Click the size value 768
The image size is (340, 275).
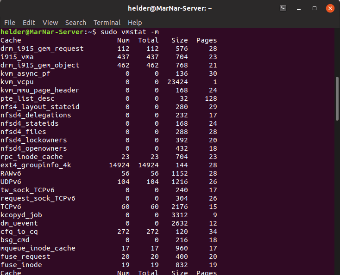point(182,65)
